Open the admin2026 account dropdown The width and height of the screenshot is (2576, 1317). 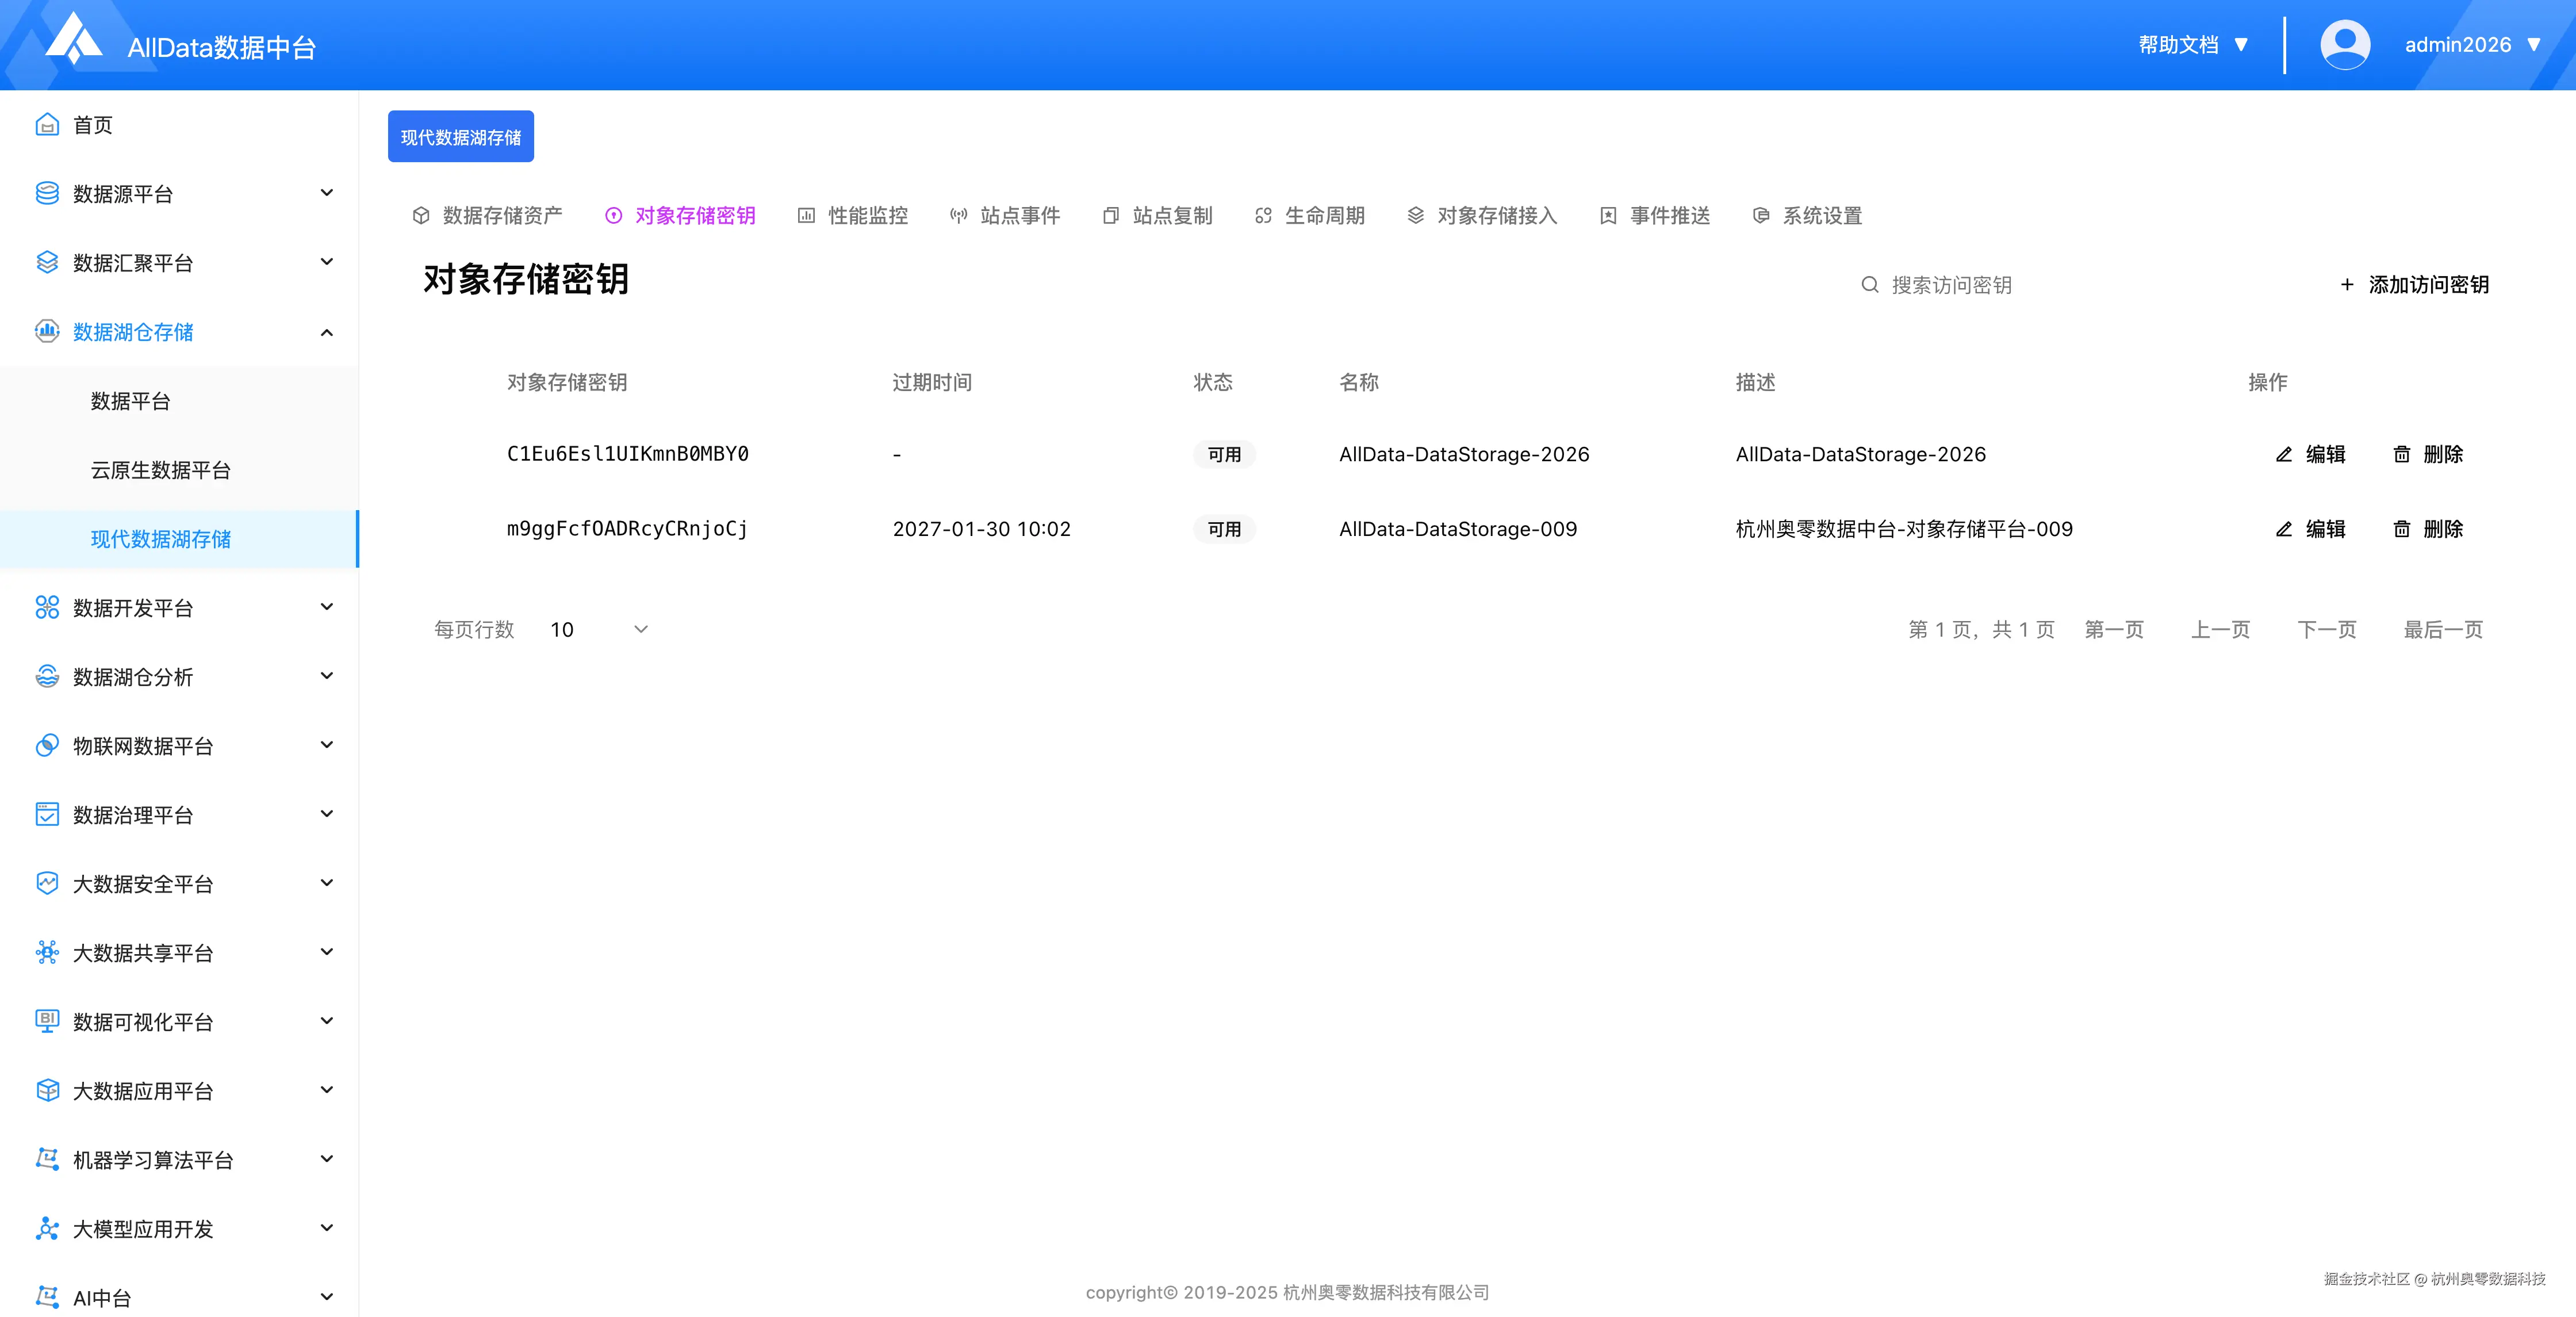click(2471, 45)
